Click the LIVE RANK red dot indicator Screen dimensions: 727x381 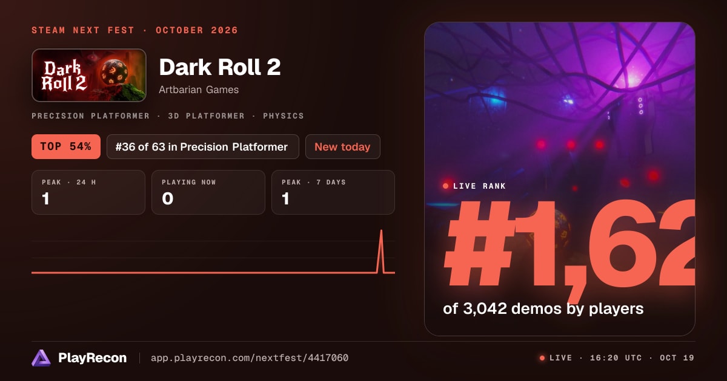point(446,186)
